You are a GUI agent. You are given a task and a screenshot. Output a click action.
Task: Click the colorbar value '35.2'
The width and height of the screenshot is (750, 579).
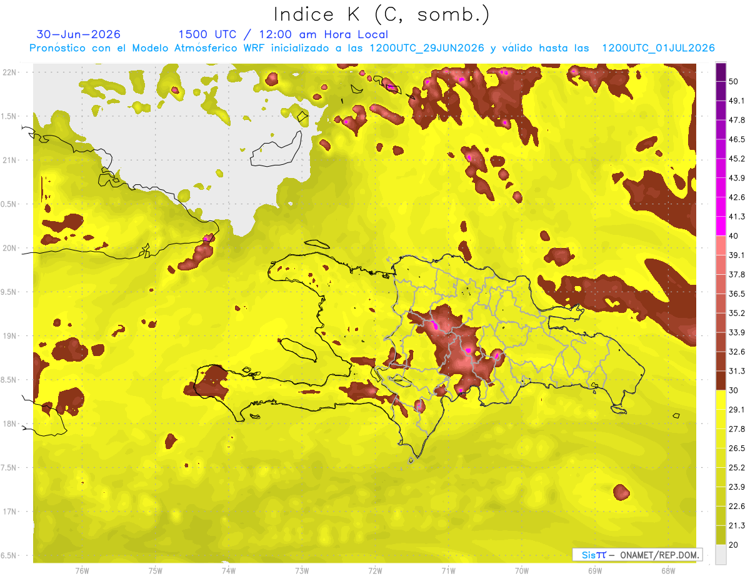(x=737, y=313)
